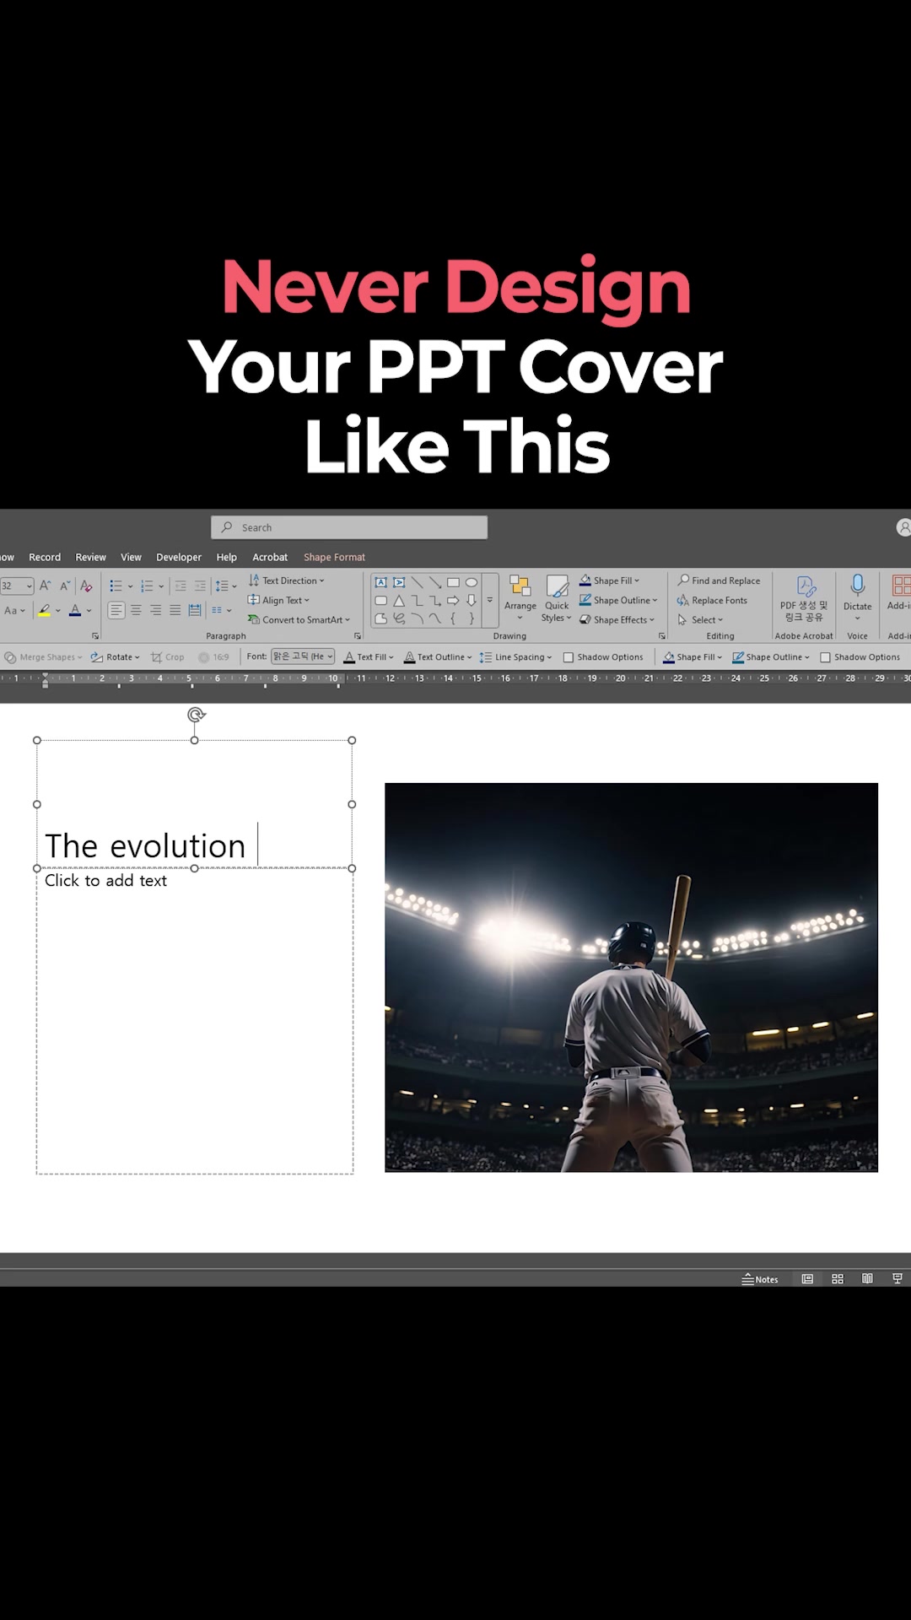This screenshot has height=1620, width=911.
Task: Click Convert to SmartArt
Action: pyautogui.click(x=299, y=619)
